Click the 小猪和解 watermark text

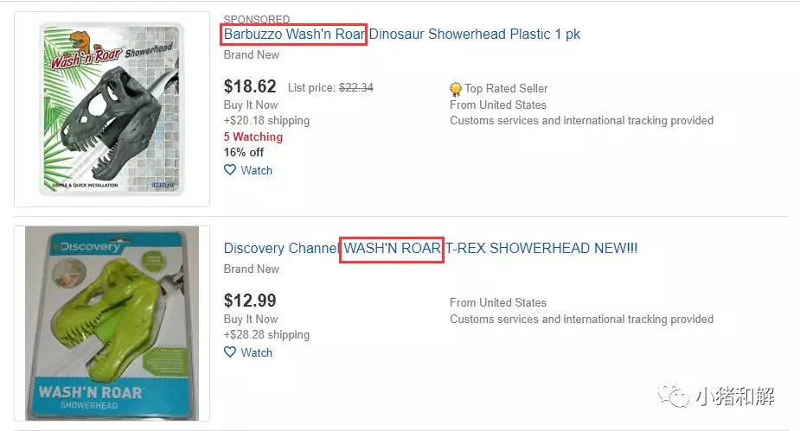pyautogui.click(x=734, y=396)
